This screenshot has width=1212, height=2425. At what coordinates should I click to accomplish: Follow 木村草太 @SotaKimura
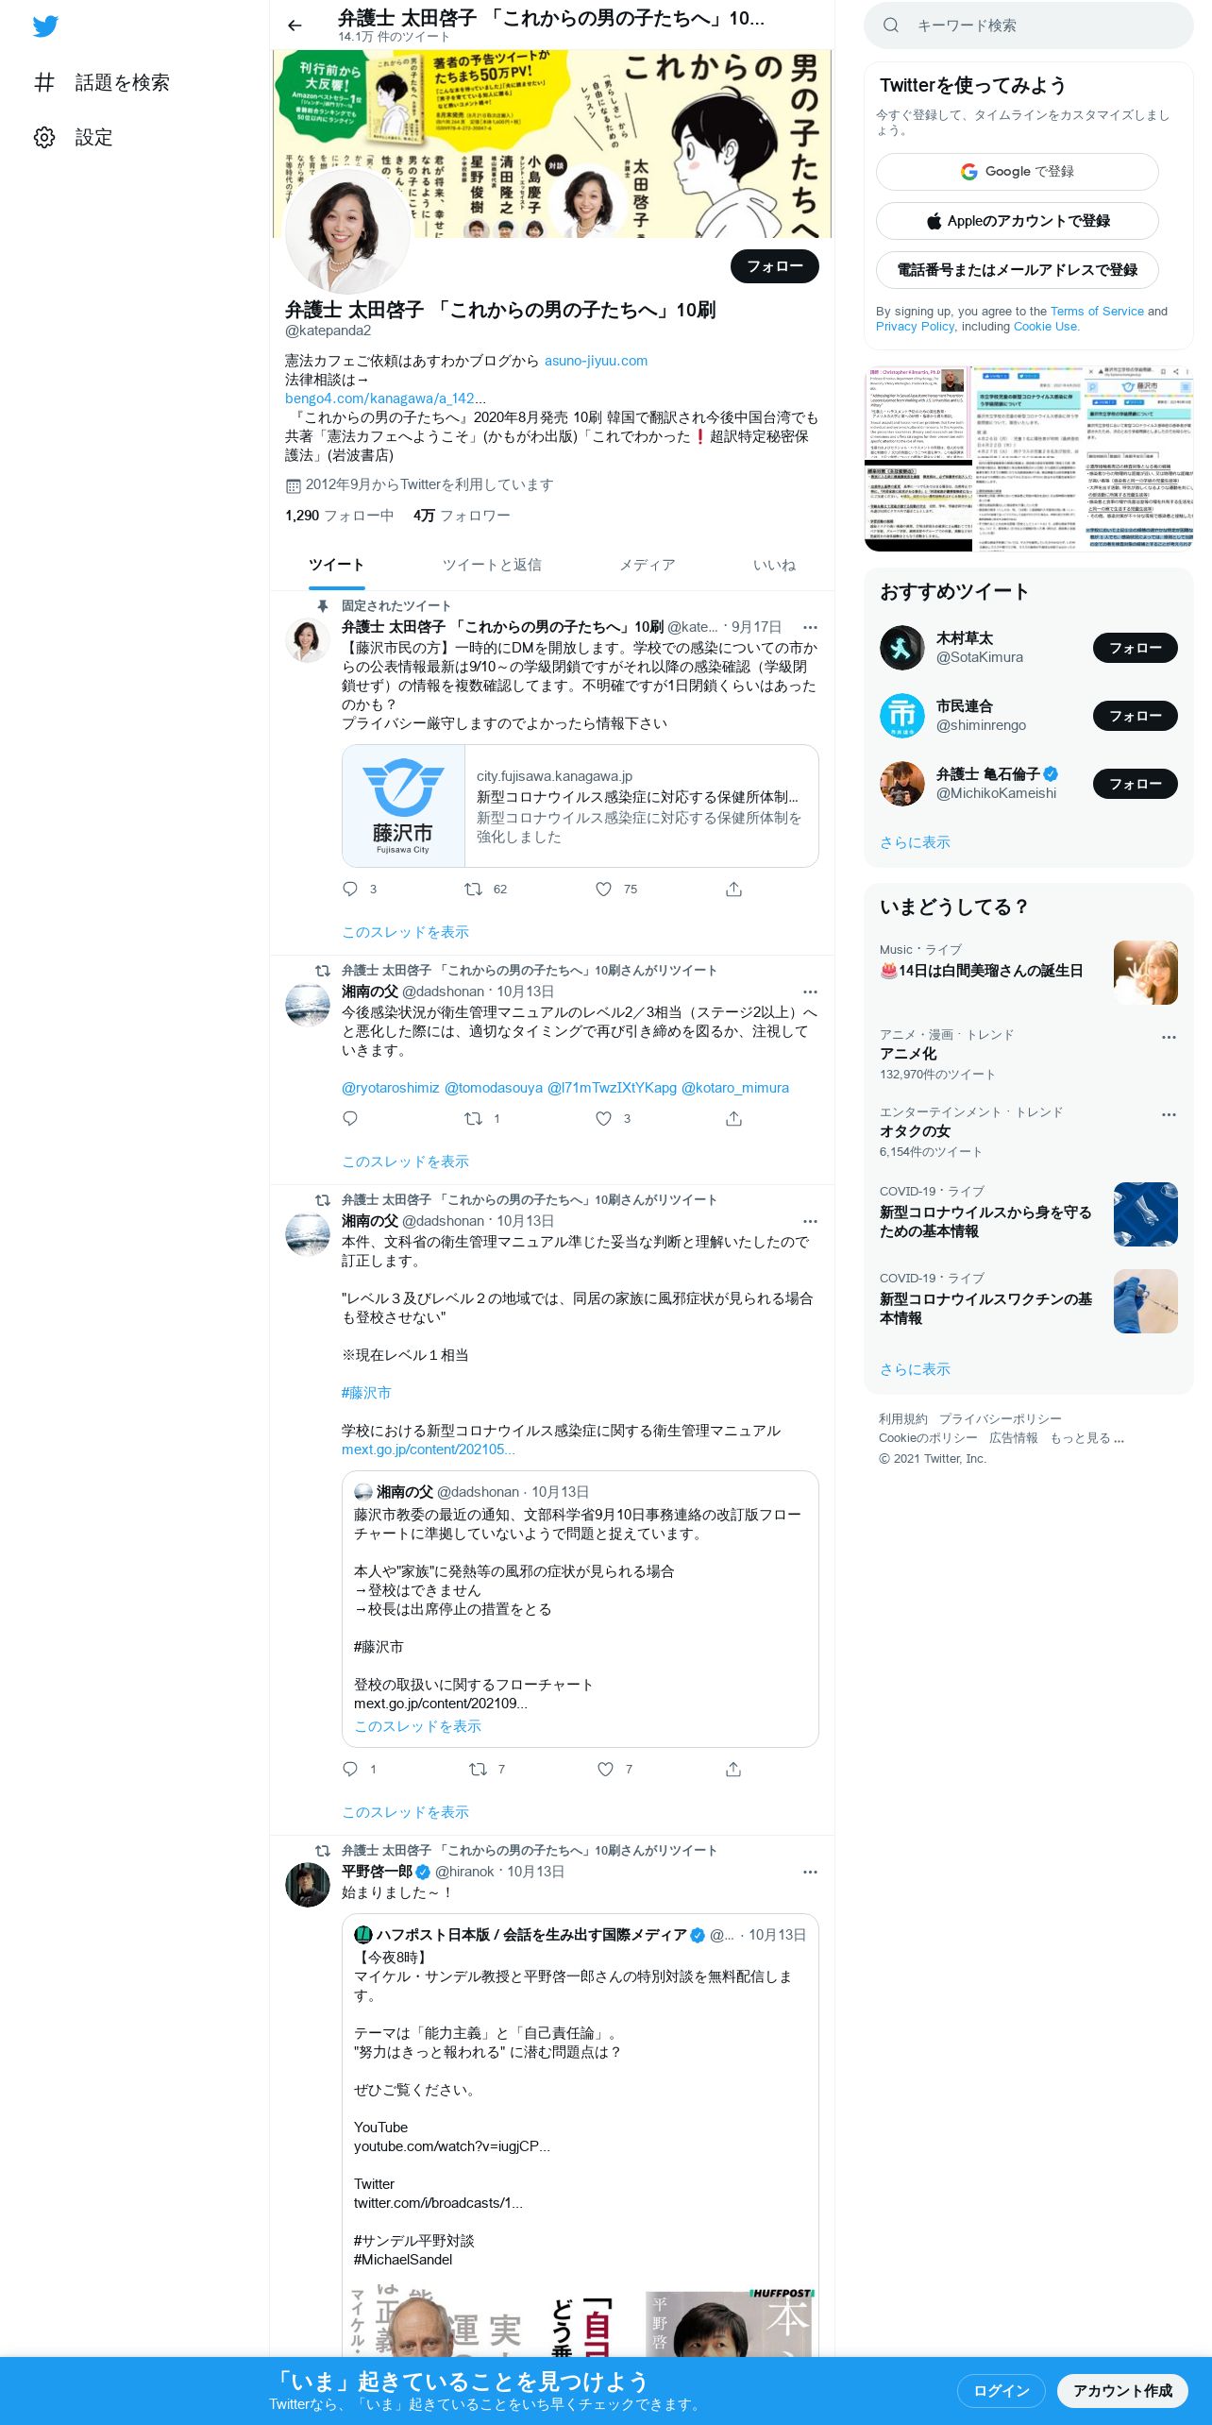pyautogui.click(x=1135, y=648)
